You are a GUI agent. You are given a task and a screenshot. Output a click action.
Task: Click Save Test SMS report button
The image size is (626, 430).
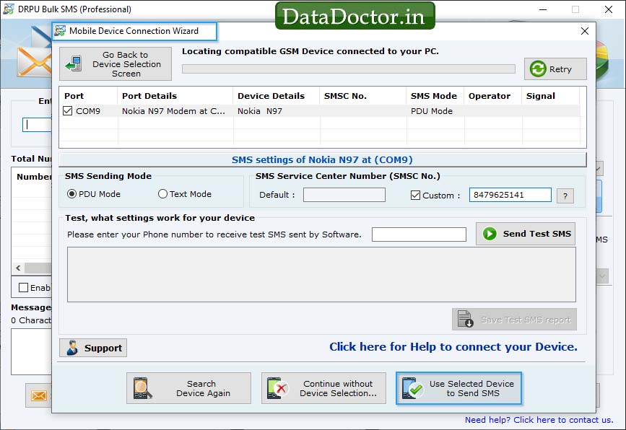[x=514, y=319]
